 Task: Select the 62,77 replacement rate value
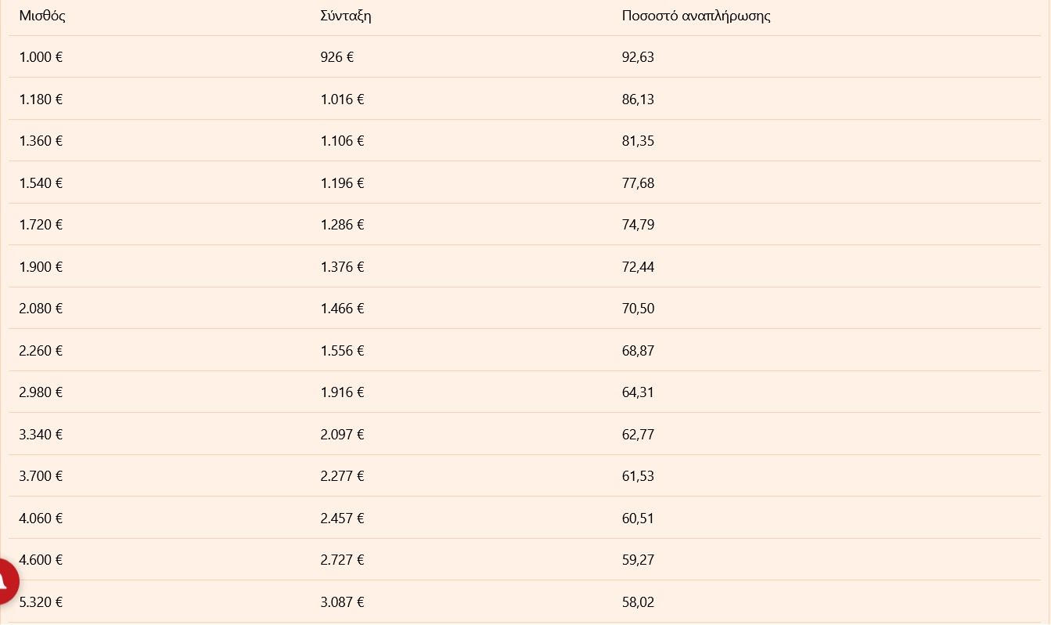pos(638,435)
